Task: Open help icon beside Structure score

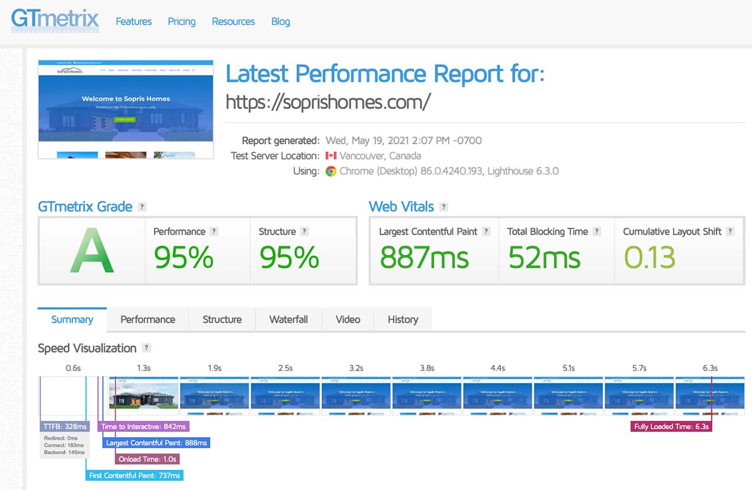Action: pyautogui.click(x=304, y=232)
